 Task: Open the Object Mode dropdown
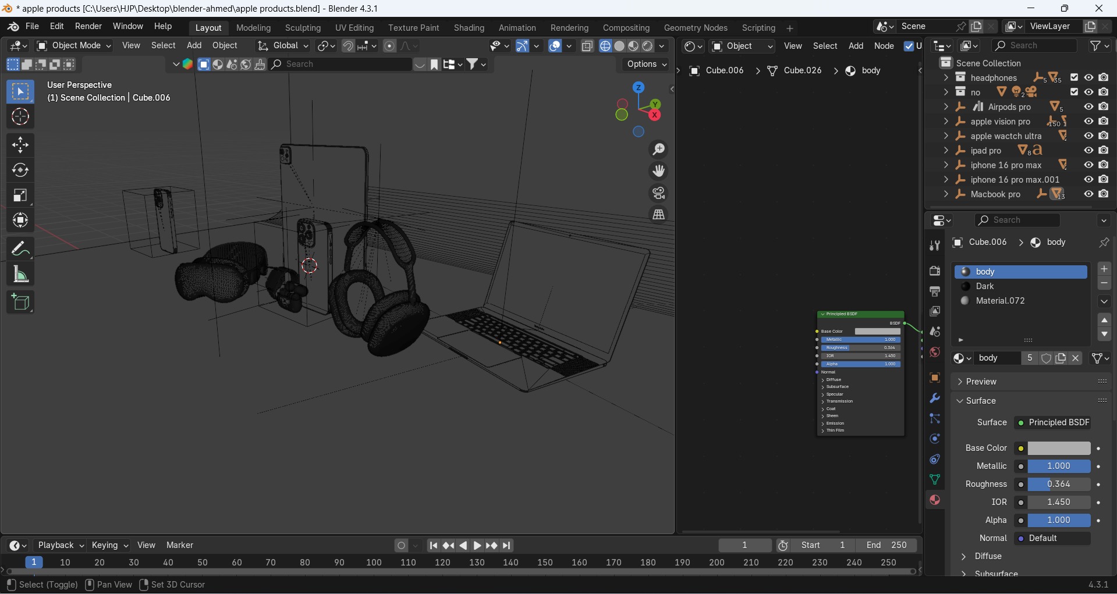[x=74, y=46]
